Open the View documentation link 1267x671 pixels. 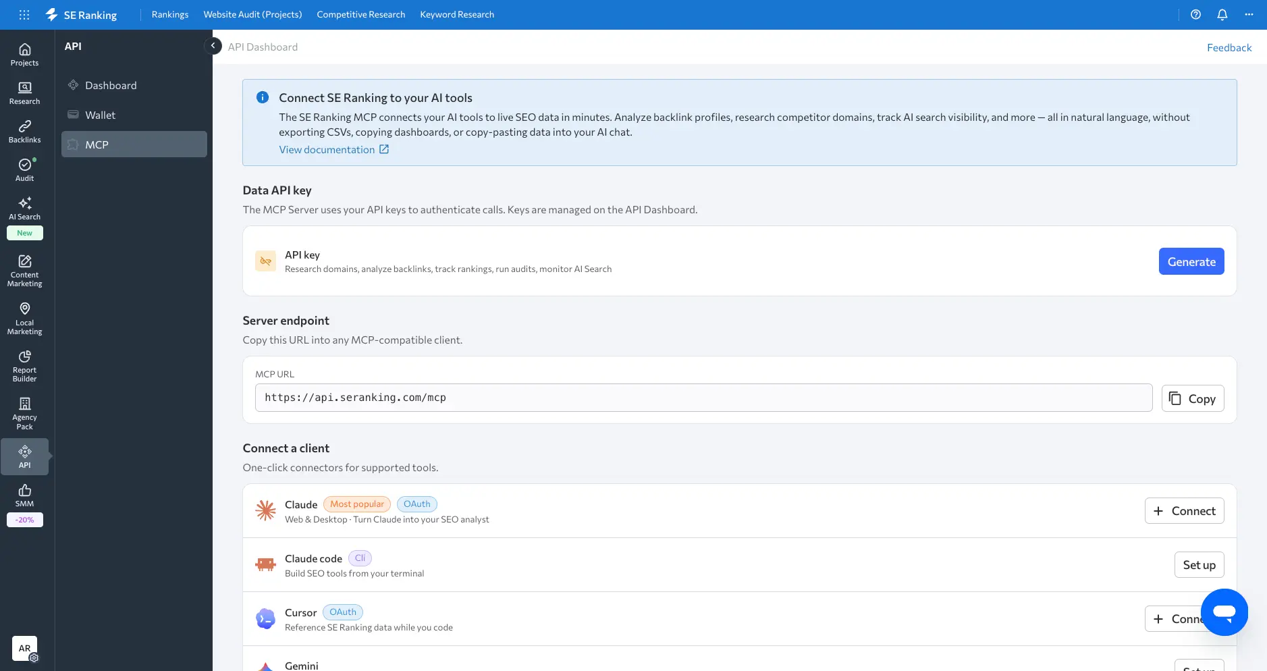point(334,150)
